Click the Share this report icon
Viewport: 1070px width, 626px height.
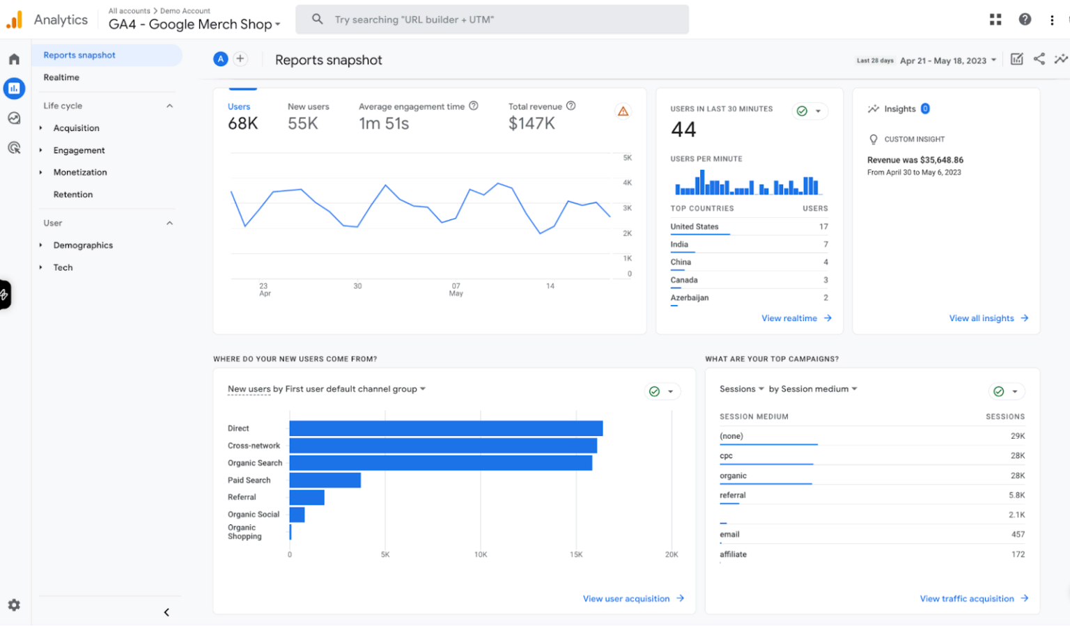pos(1039,60)
